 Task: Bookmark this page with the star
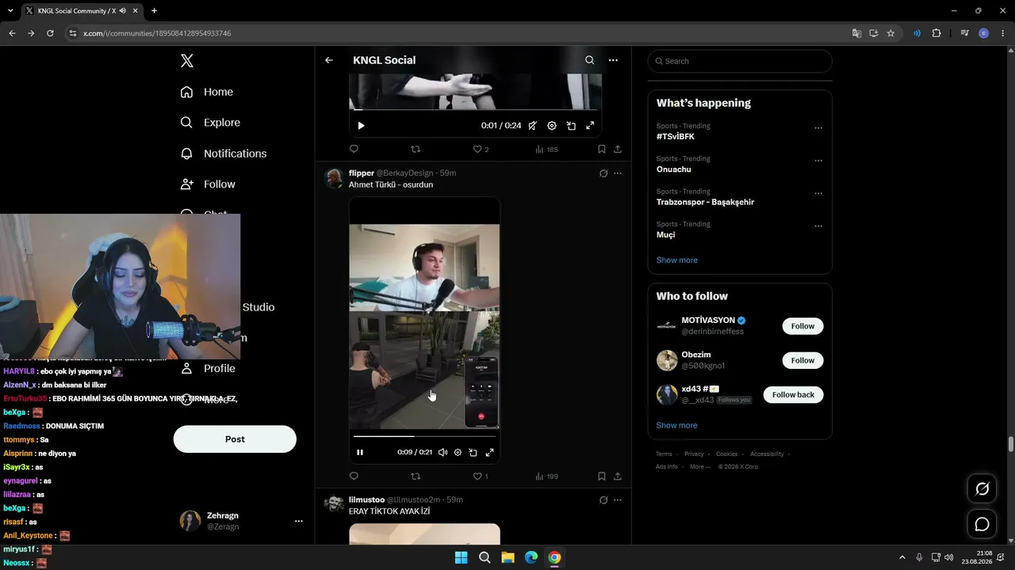click(891, 33)
